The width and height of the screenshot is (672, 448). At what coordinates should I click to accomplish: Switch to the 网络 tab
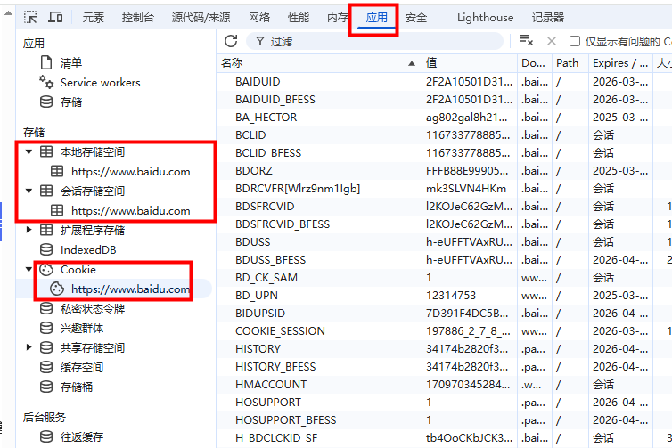pos(259,18)
